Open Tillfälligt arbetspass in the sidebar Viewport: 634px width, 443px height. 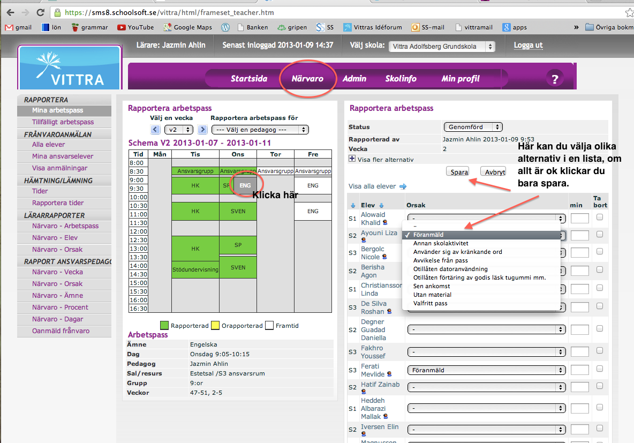tap(63, 122)
